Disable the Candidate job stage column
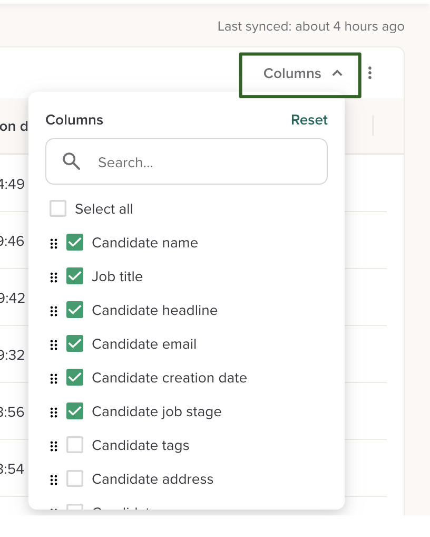430x537 pixels. (x=75, y=411)
